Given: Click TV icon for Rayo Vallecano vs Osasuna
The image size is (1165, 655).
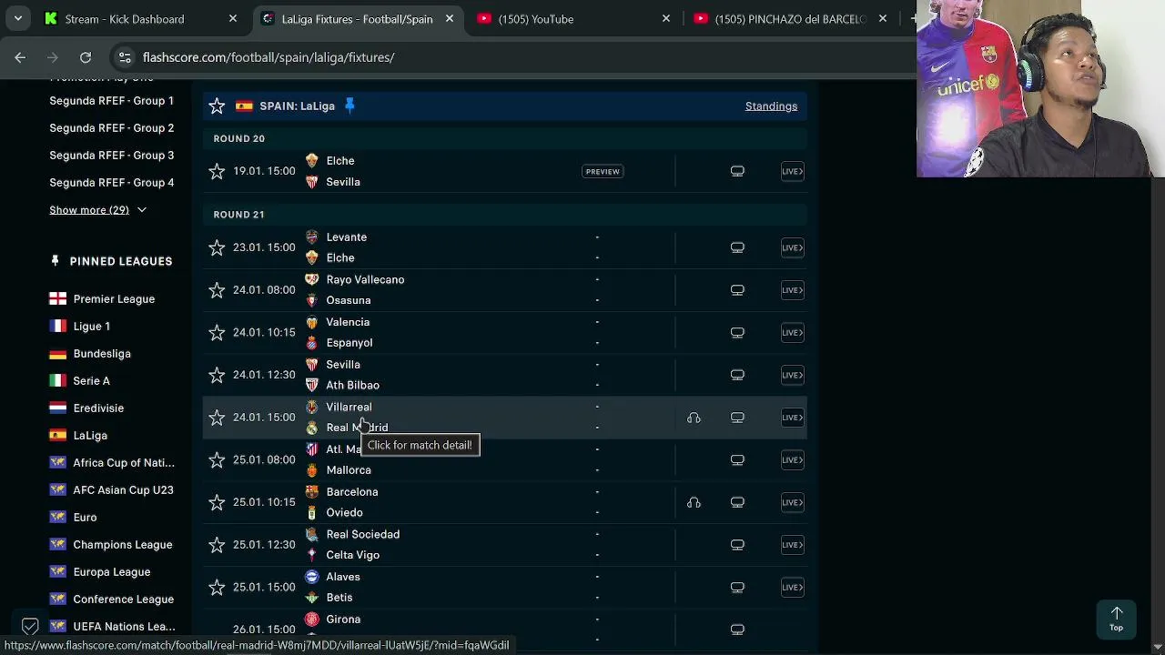Looking at the screenshot, I should click(x=737, y=290).
